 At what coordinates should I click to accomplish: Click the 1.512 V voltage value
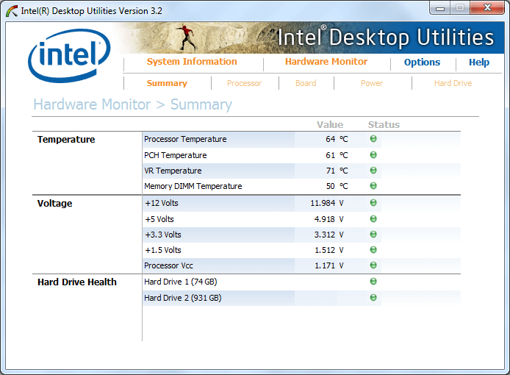[x=328, y=250]
